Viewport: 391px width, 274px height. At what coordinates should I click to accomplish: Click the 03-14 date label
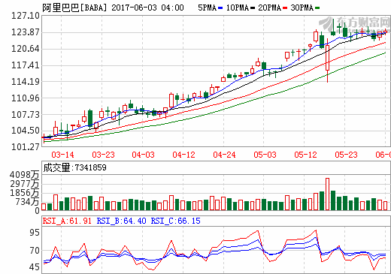62,155
